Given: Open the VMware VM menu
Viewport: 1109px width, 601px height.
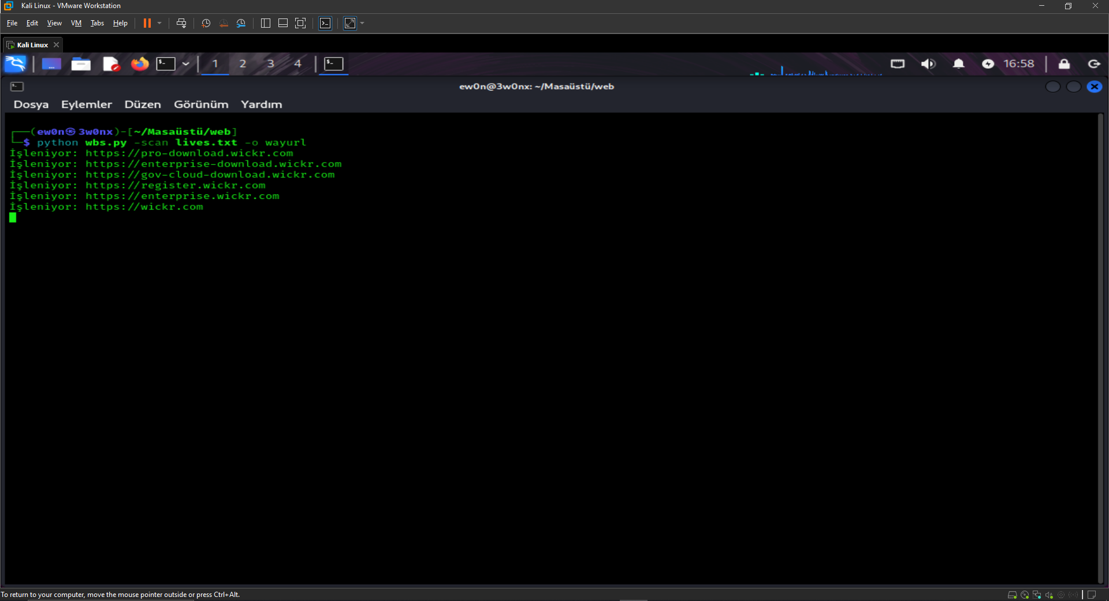Looking at the screenshot, I should (76, 23).
